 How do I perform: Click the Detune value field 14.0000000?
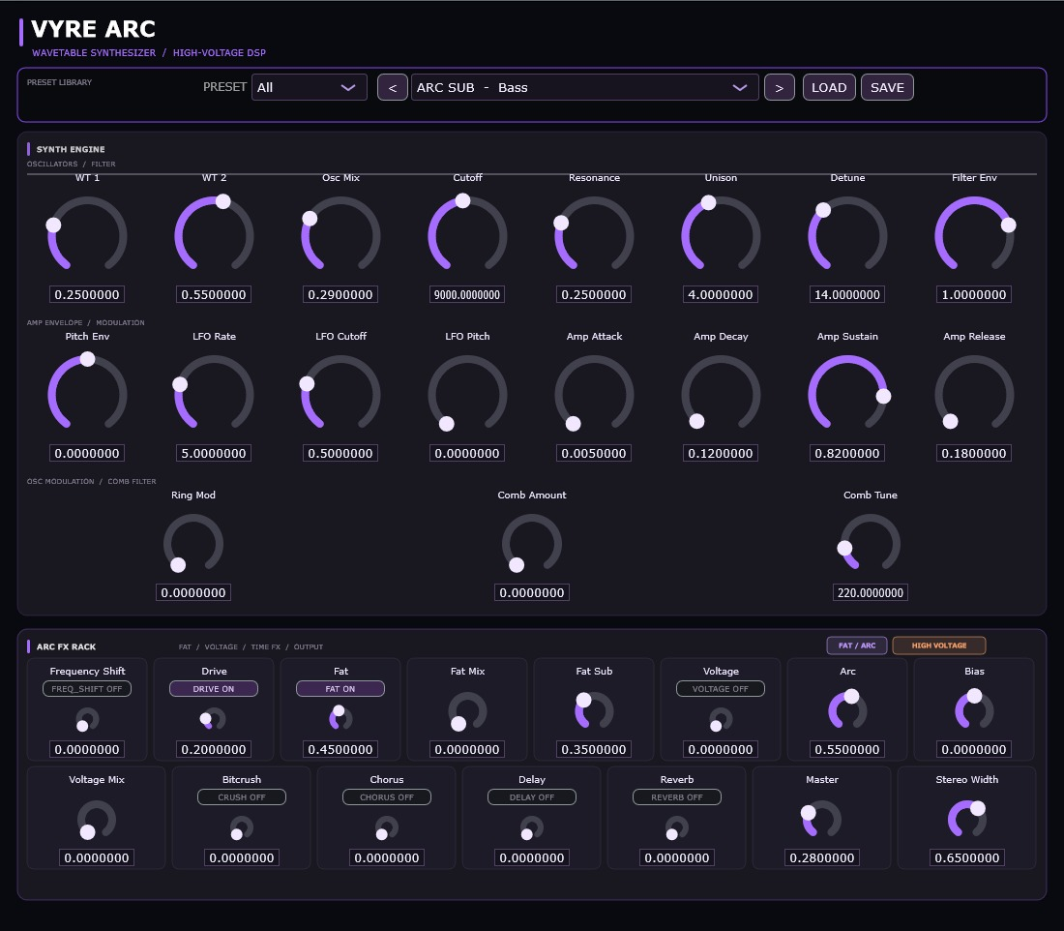pyautogui.click(x=847, y=295)
